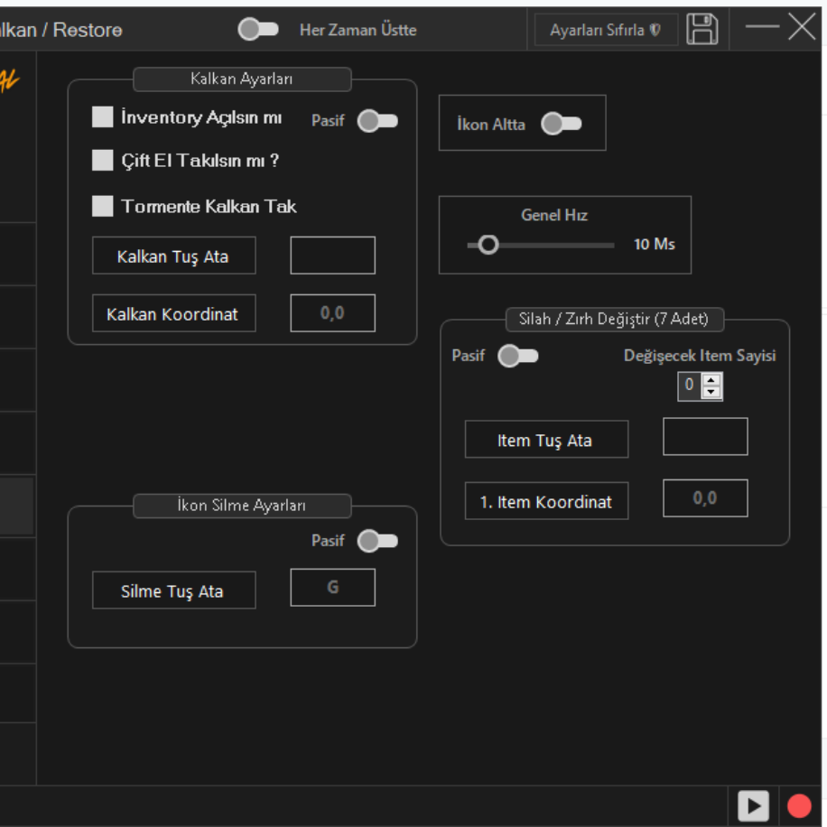The height and width of the screenshot is (827, 827).
Task: Click Kalkan Tuş Ata button
Action: (x=173, y=256)
